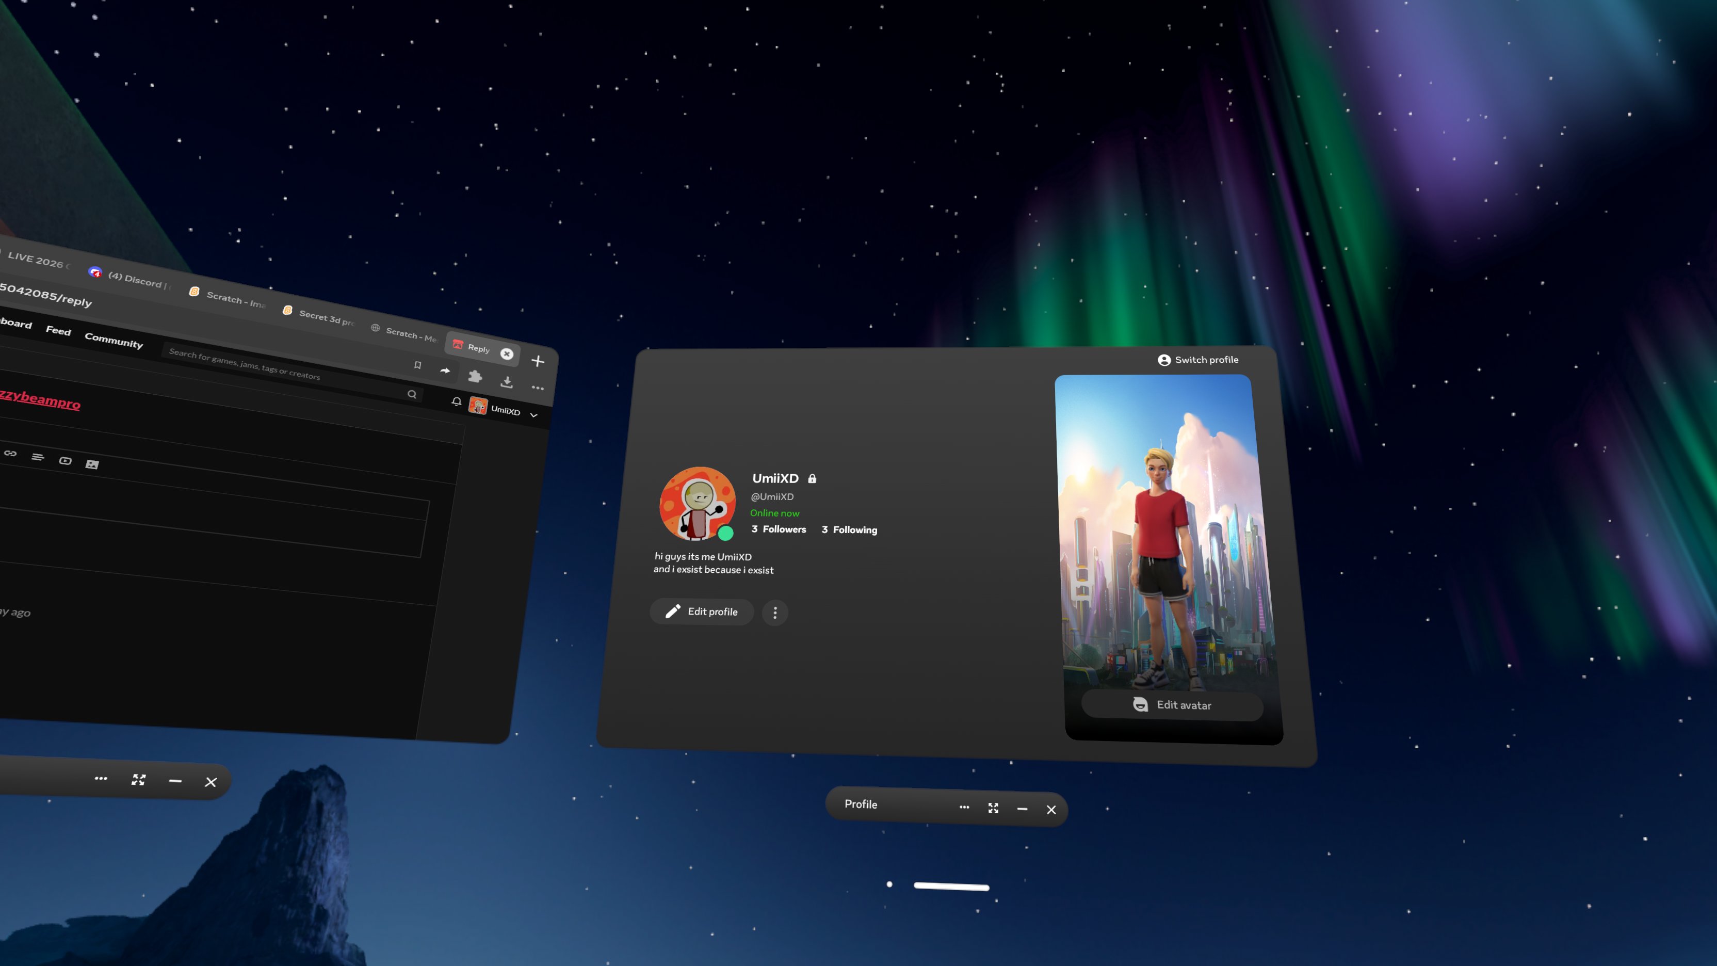
Task: Switch to the Discord browser tab
Action: pos(137,280)
